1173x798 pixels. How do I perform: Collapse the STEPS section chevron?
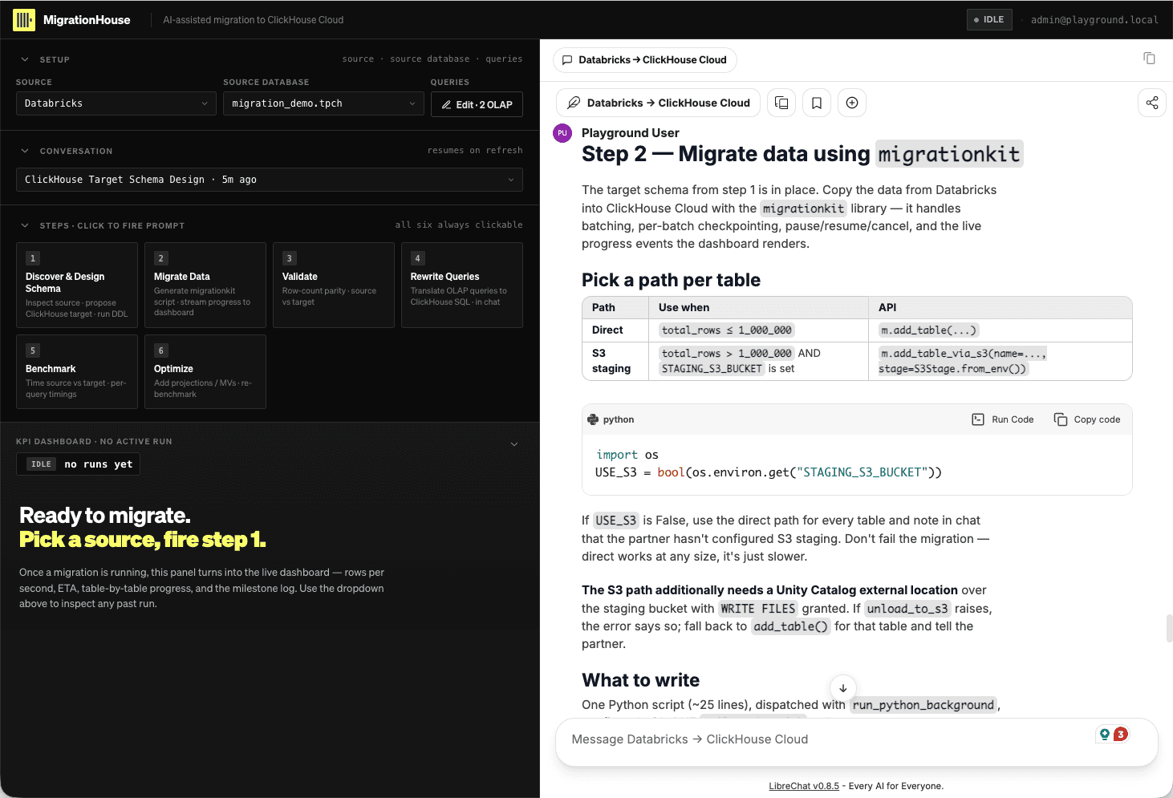25,225
